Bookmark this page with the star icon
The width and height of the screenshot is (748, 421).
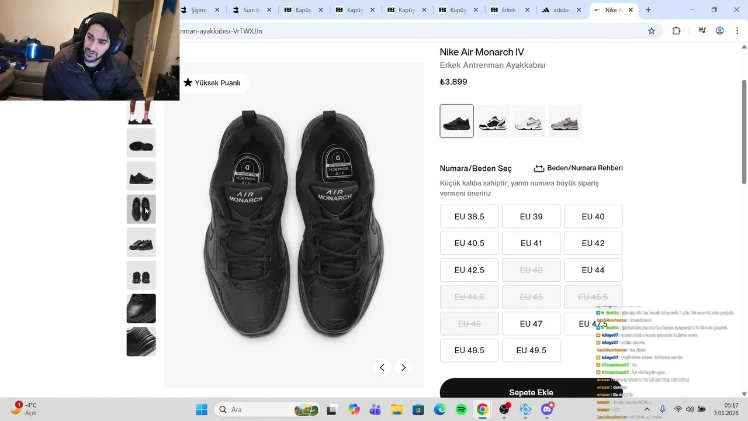(652, 31)
